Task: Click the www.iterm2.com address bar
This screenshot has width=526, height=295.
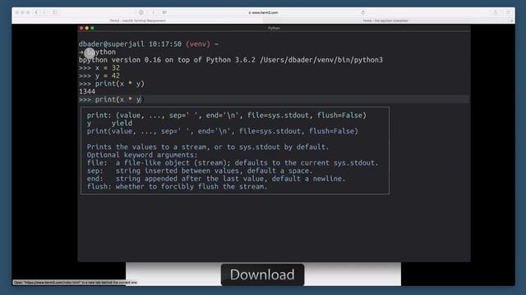Action: click(x=263, y=12)
